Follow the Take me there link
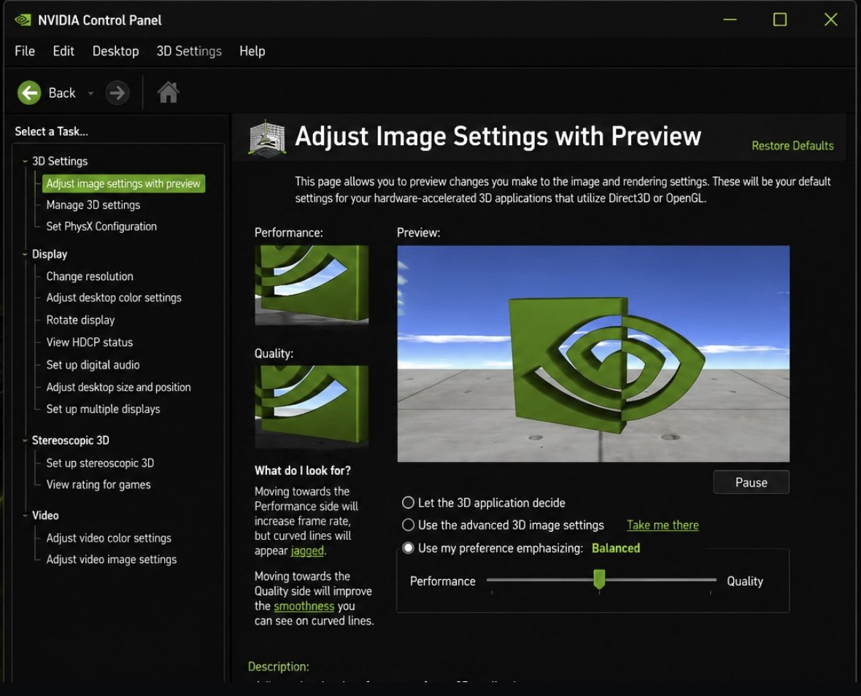861x696 pixels. 663,525
